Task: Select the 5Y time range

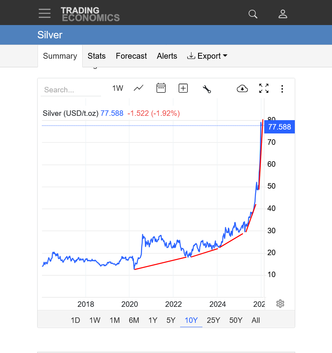Action: tap(171, 320)
